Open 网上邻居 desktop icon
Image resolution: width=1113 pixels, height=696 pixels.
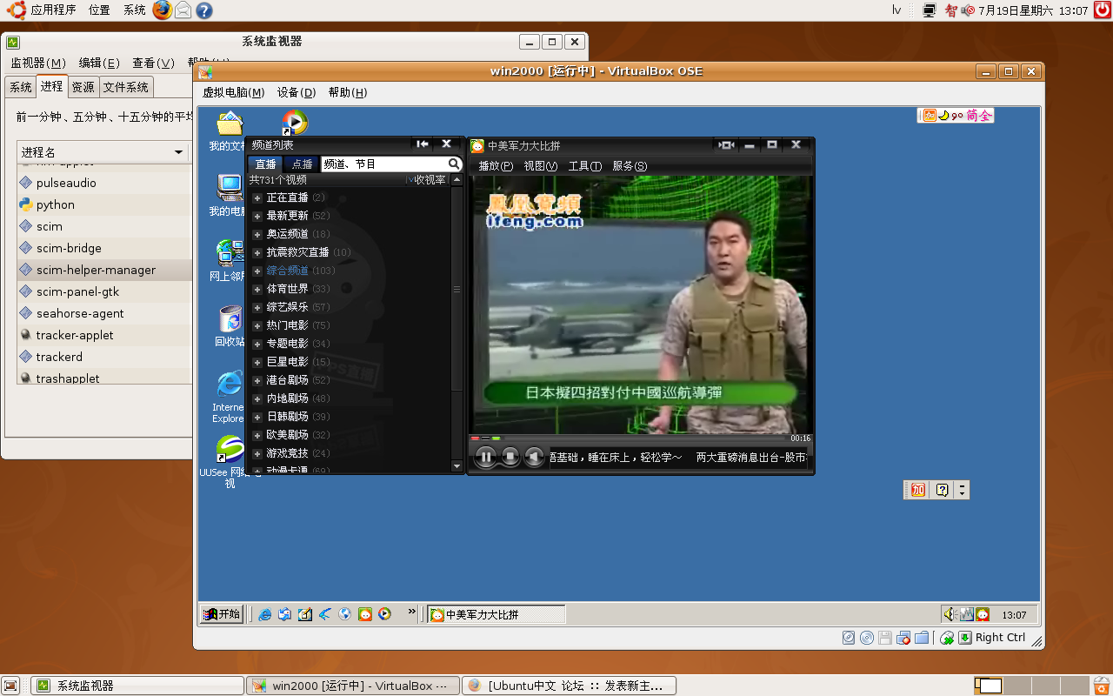click(230, 260)
